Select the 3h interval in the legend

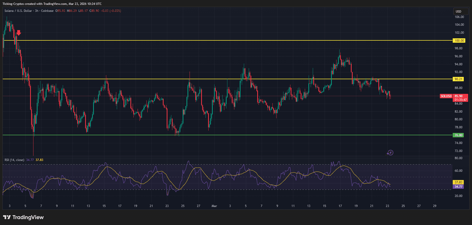pyautogui.click(x=37, y=11)
